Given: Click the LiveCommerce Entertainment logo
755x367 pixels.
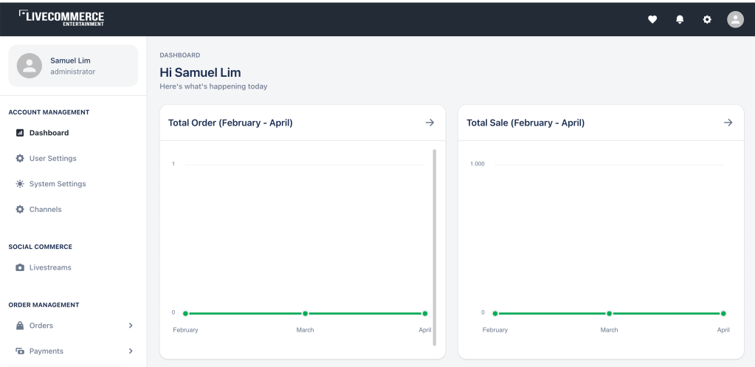Looking at the screenshot, I should (61, 18).
